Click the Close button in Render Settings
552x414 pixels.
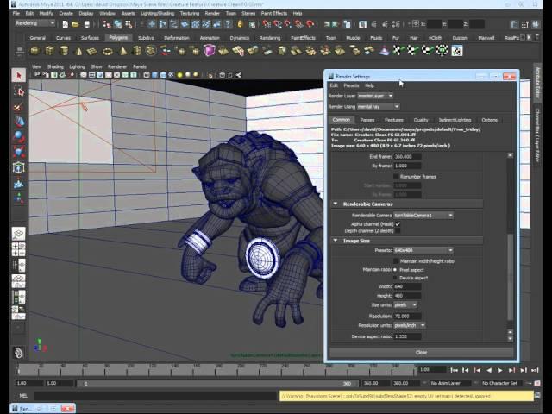point(421,353)
